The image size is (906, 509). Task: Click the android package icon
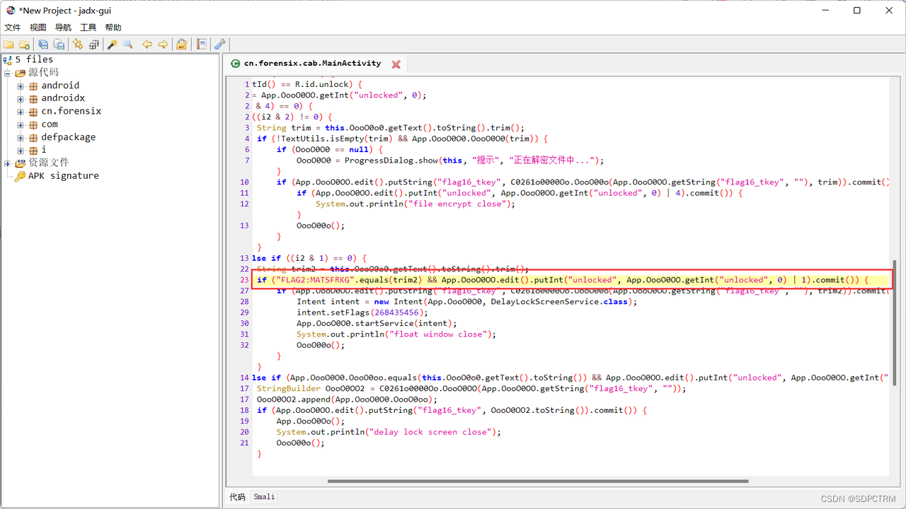click(33, 86)
